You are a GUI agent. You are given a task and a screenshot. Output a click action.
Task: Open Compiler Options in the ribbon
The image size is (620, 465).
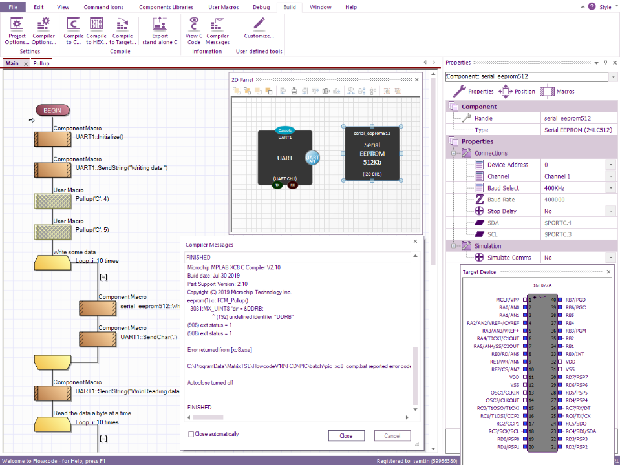coord(43,31)
